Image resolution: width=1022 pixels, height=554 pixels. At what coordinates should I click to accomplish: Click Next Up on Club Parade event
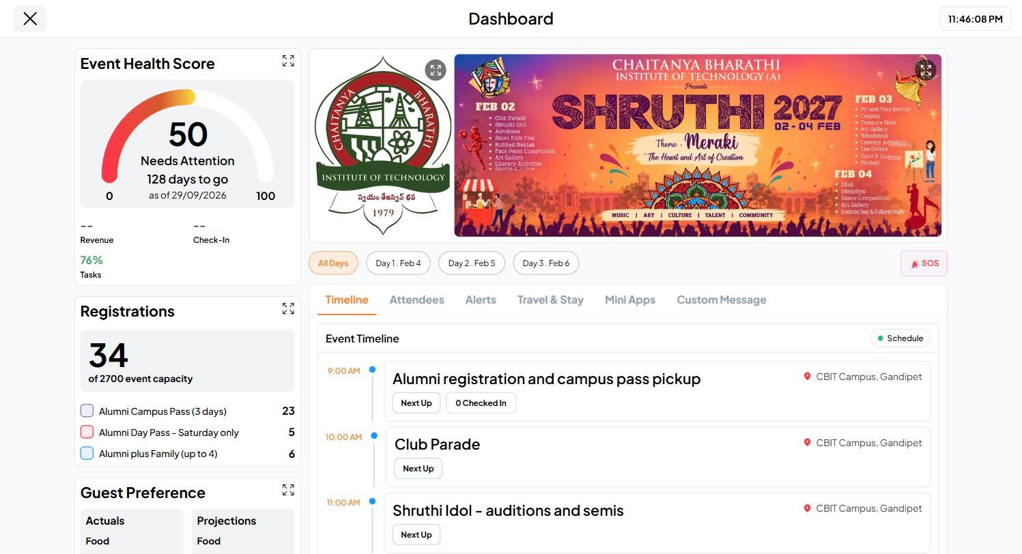(418, 469)
